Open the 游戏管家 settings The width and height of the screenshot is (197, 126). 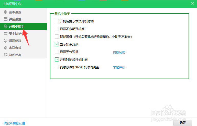point(23,55)
